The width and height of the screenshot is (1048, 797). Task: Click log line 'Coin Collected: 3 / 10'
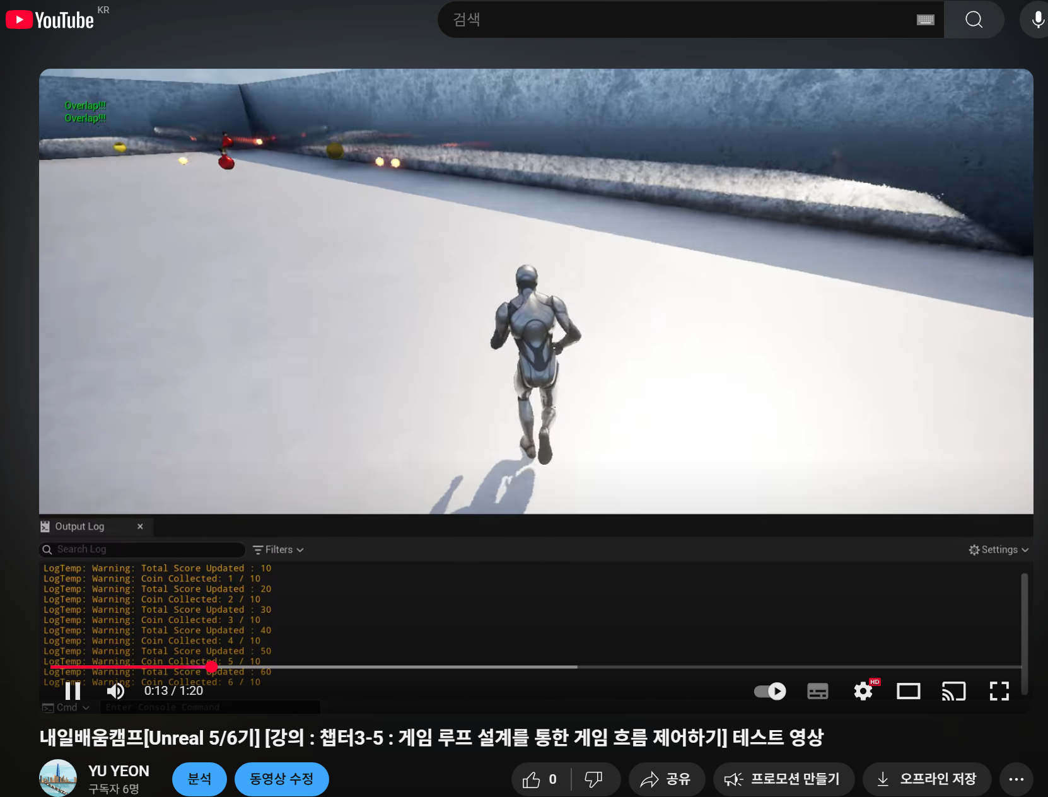tap(152, 620)
